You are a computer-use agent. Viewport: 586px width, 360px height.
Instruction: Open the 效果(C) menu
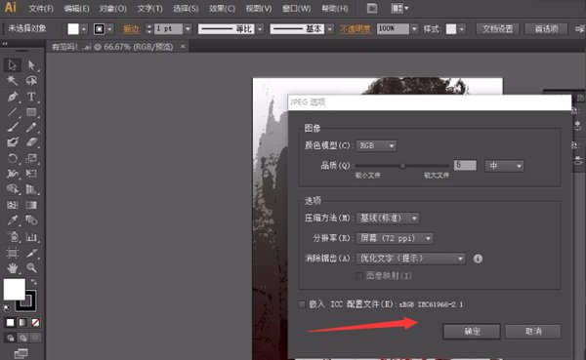222,8
